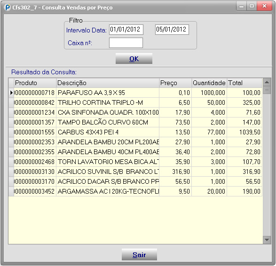Click the application icon in the title bar
The width and height of the screenshot is (276, 266).
[8, 8]
